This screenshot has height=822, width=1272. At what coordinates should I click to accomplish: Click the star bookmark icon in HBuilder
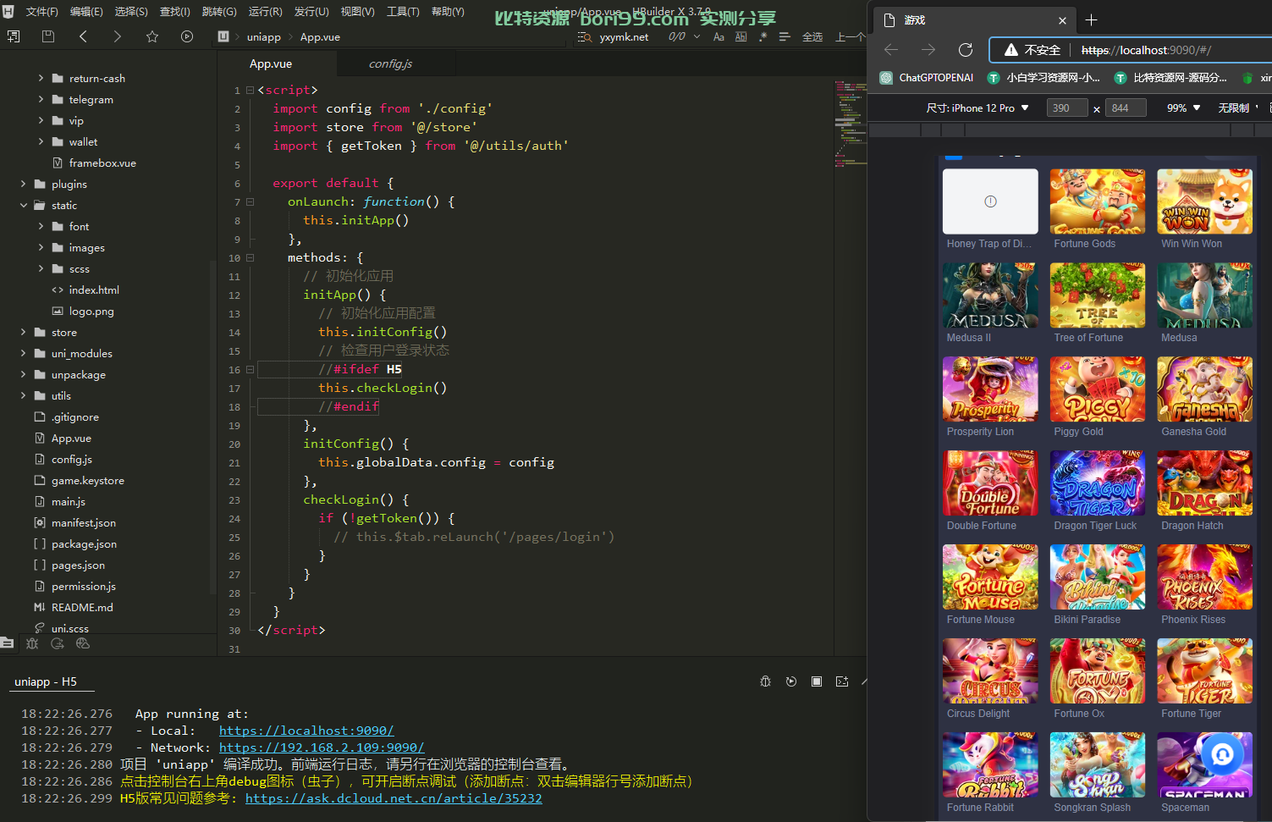point(152,36)
